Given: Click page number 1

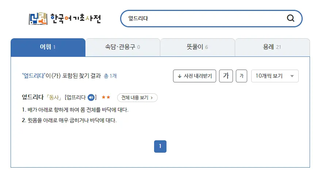Looking at the screenshot, I should point(160,146).
